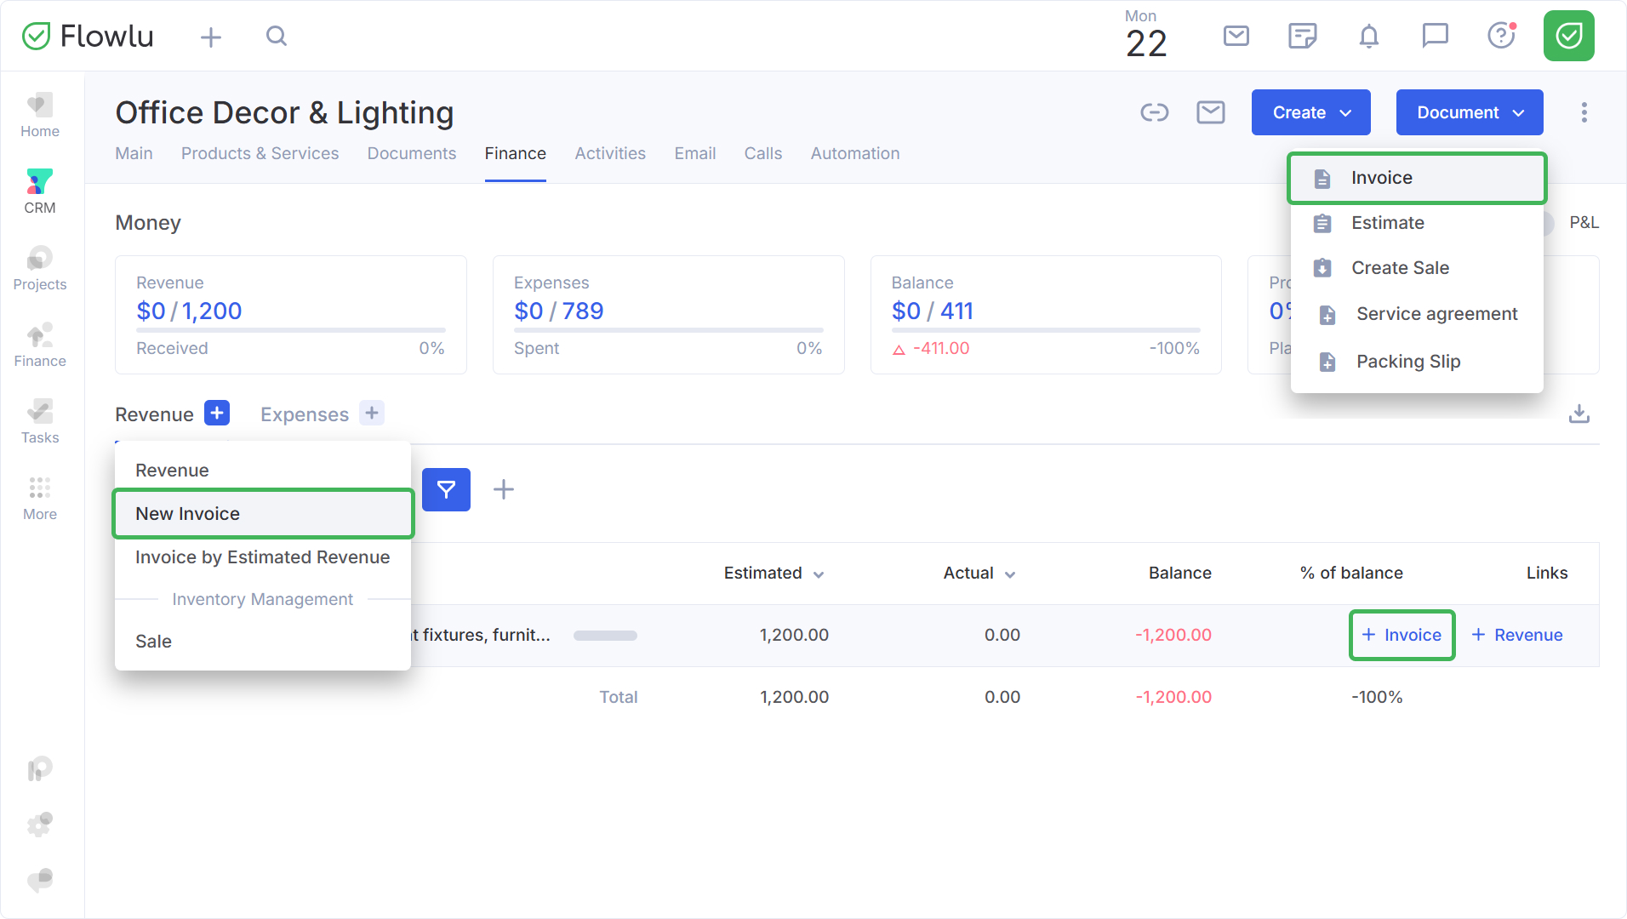Viewport: 1627px width, 919px height.
Task: Click the settings gear in sidebar
Action: [x=40, y=824]
